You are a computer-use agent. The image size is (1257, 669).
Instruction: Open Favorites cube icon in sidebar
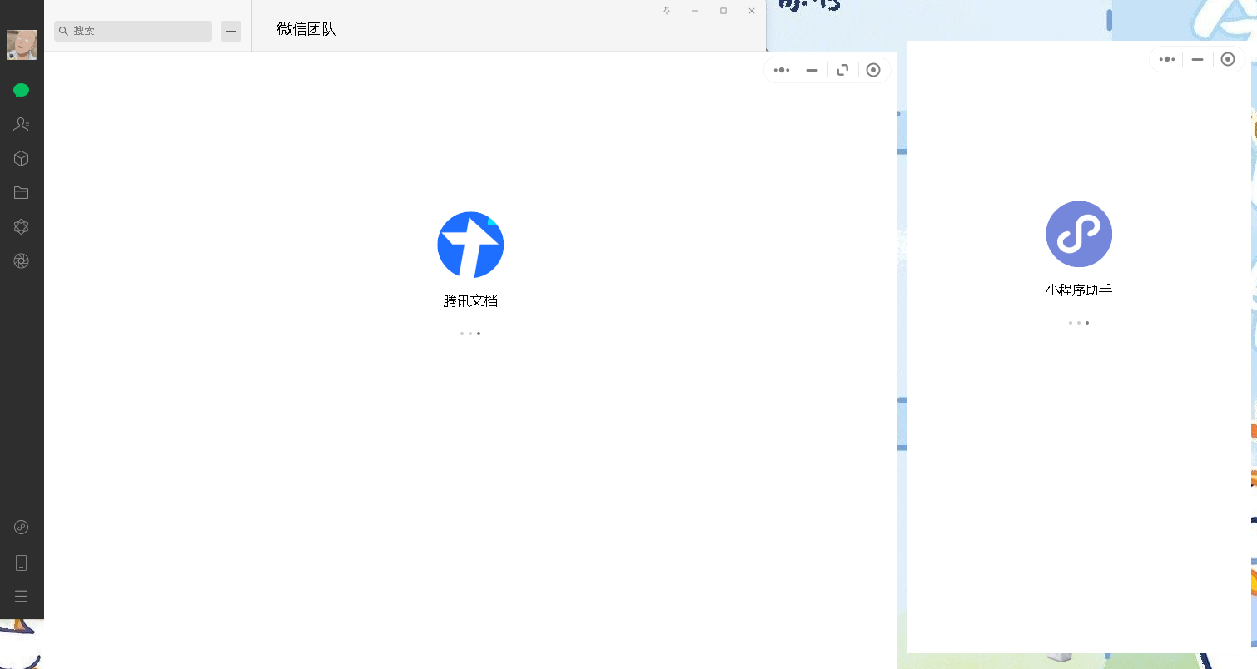pos(22,159)
